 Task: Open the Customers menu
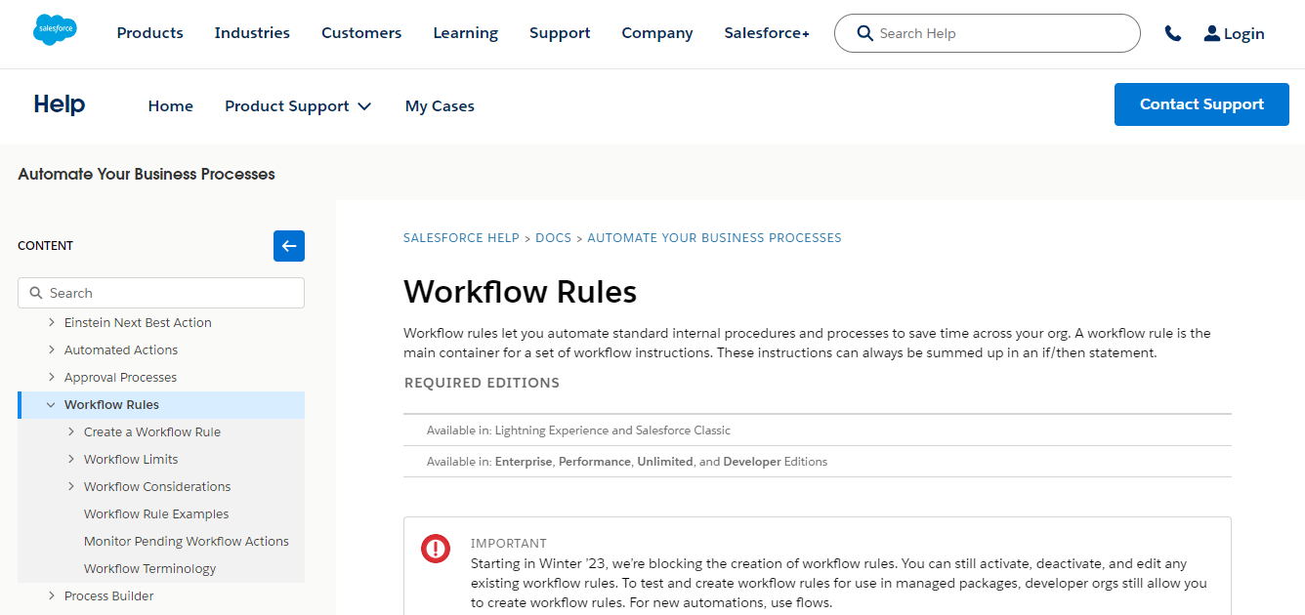[361, 33]
